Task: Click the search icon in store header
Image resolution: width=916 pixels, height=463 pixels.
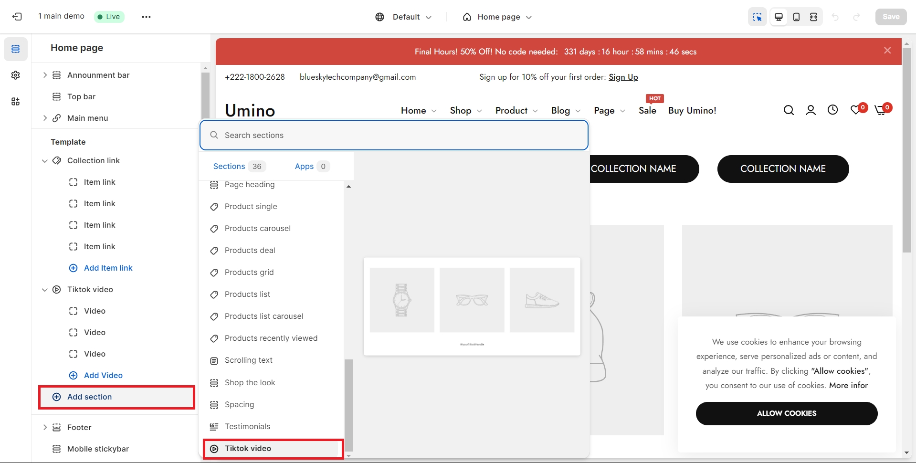Action: point(789,110)
